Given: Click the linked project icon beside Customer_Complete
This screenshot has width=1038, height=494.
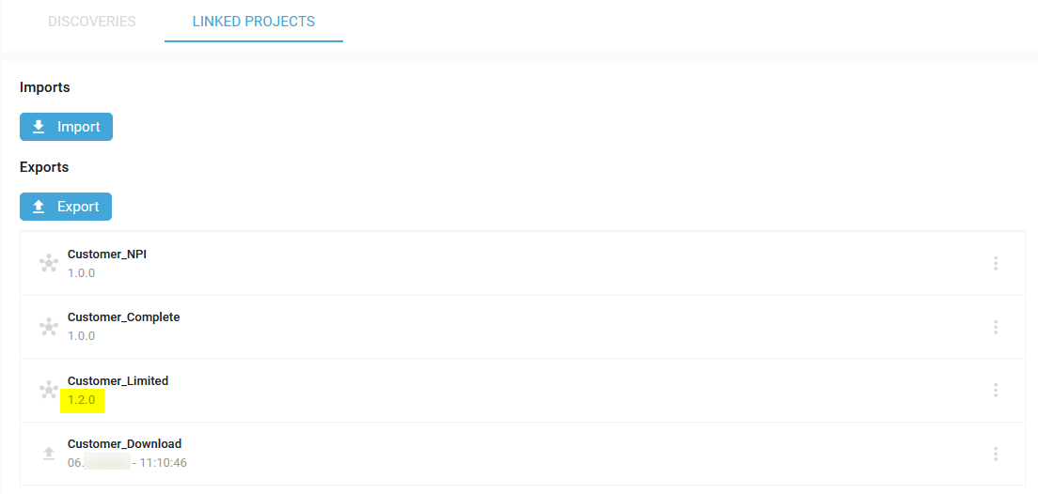Looking at the screenshot, I should [48, 327].
